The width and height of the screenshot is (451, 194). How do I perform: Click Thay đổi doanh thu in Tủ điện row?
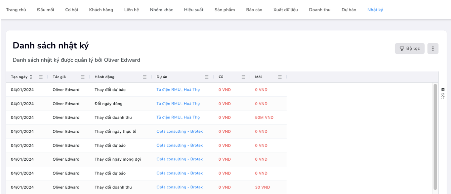[113, 117]
